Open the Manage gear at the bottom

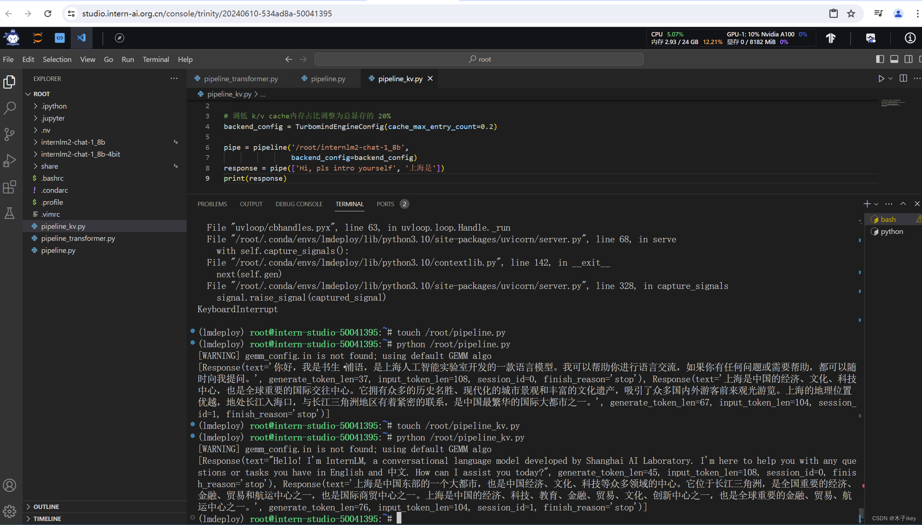(9, 512)
